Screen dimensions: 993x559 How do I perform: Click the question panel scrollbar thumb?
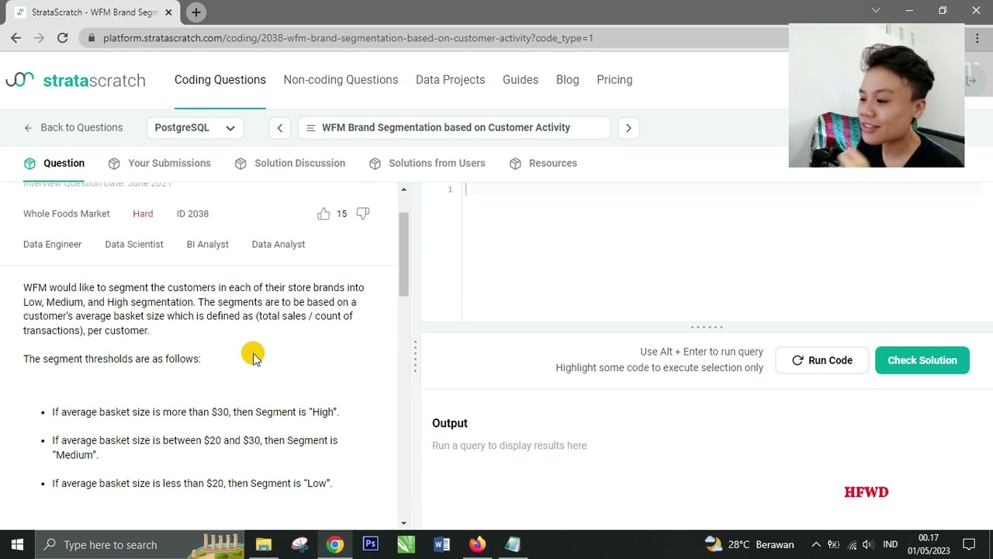[403, 253]
